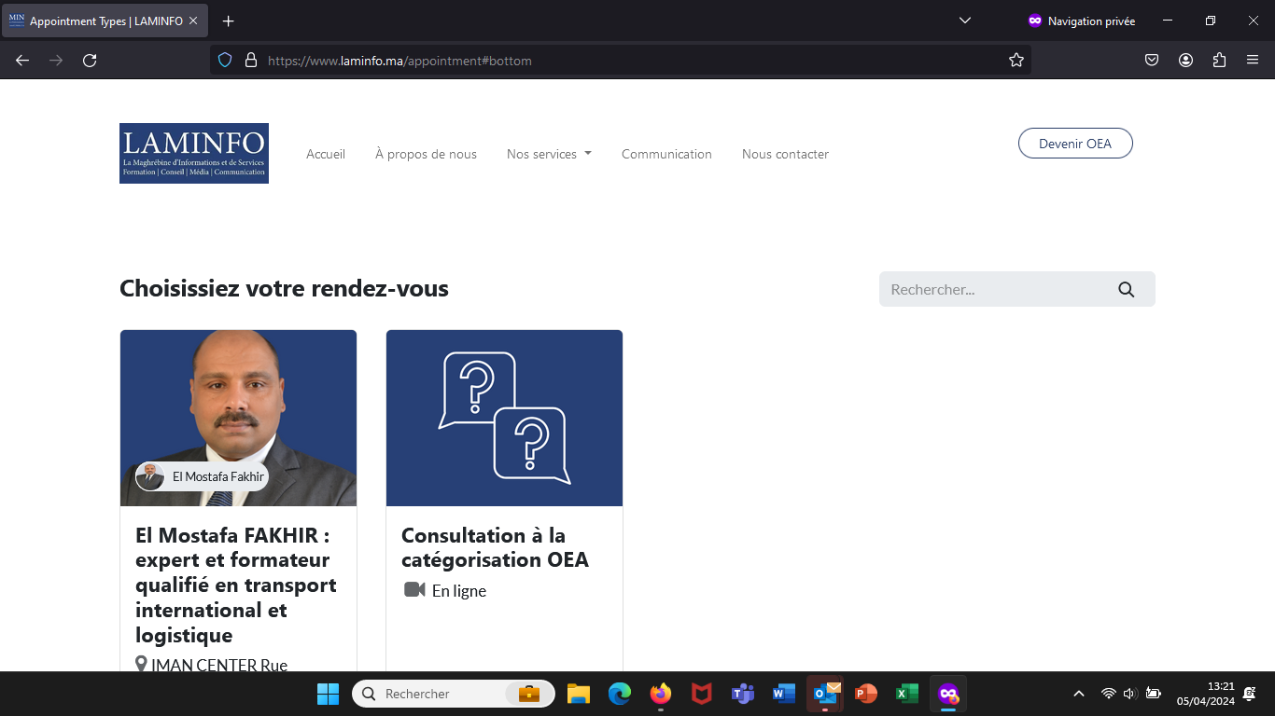1275x716 pixels.
Task: Expand the Nos services dropdown menu
Action: pyautogui.click(x=549, y=155)
